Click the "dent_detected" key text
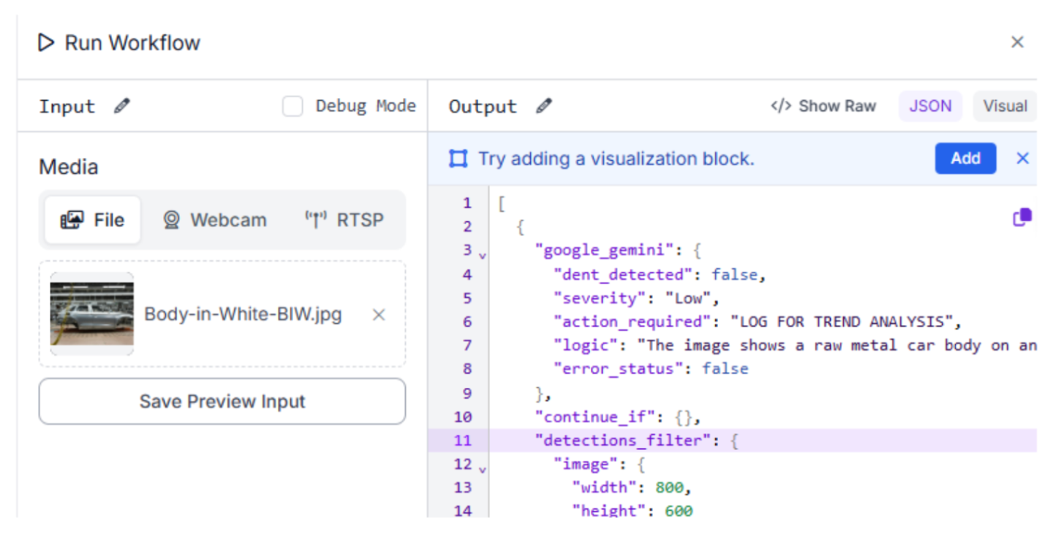 [x=622, y=275]
